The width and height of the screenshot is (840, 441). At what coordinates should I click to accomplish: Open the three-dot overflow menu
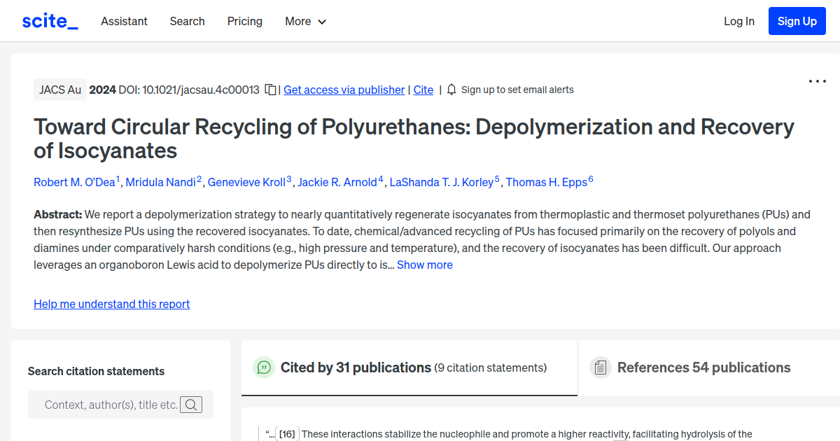[817, 80]
